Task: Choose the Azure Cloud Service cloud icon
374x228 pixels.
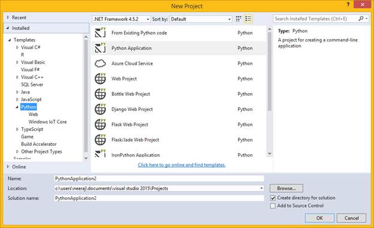Action: [100, 64]
